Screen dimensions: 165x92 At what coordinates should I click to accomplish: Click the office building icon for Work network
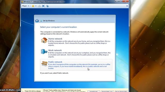[x=44, y=52]
